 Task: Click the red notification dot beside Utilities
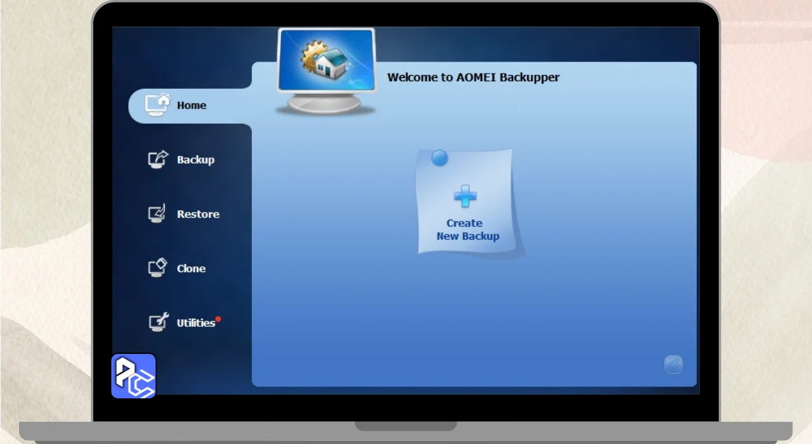[218, 319]
